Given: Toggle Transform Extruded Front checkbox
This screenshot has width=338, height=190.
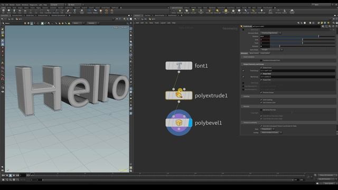Looking at the screenshot, I should (261, 60).
